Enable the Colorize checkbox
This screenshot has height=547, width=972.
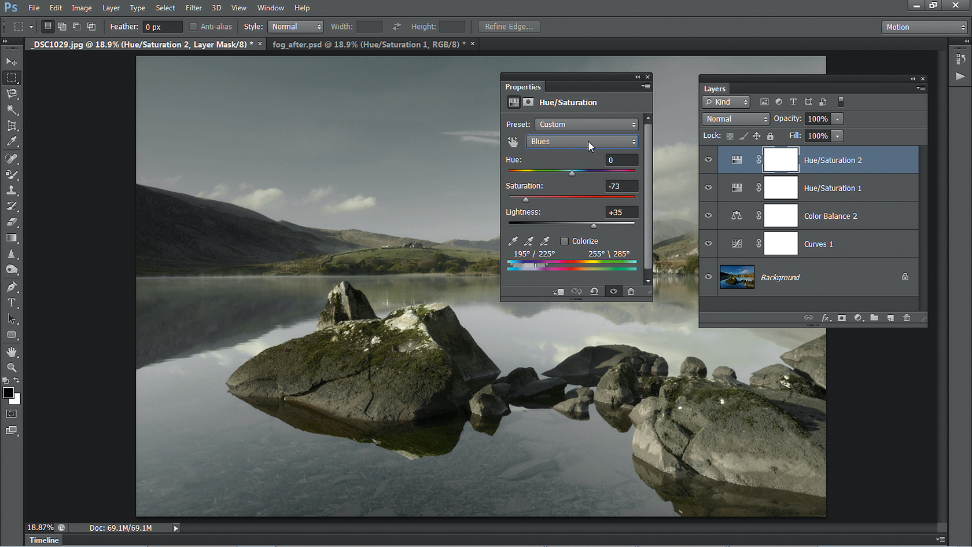coord(564,241)
